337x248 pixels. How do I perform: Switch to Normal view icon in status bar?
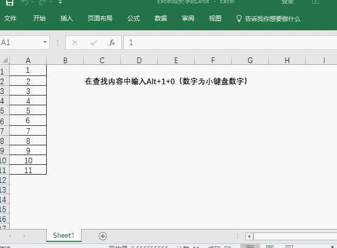point(250,246)
